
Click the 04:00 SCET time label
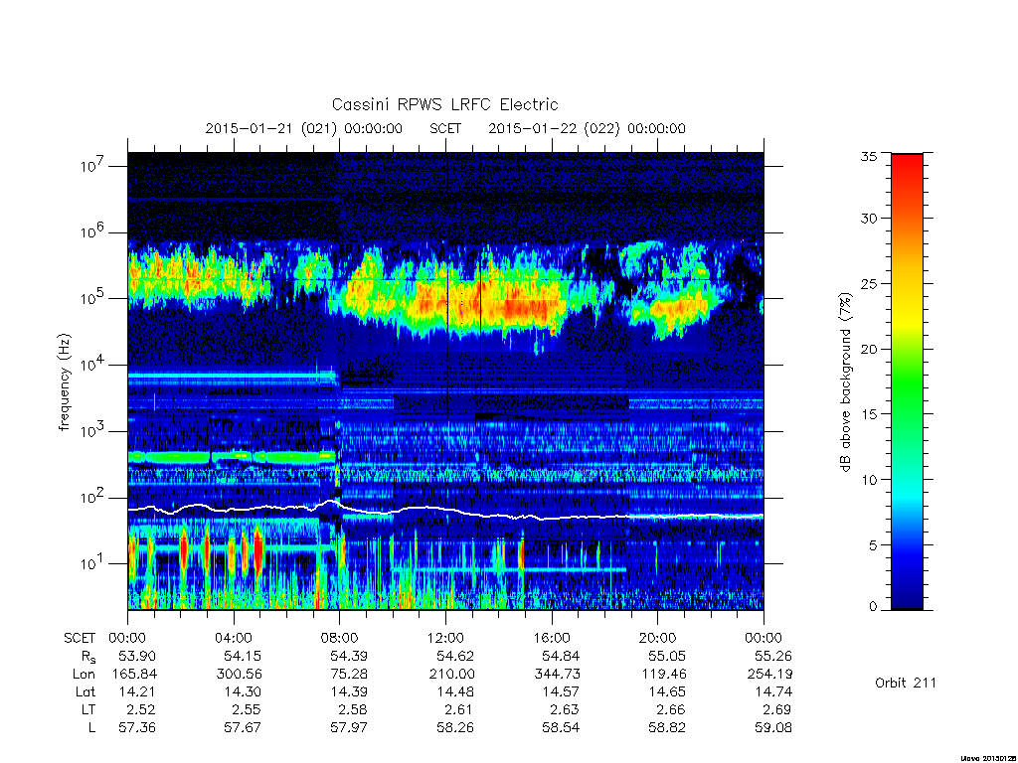[x=234, y=638]
